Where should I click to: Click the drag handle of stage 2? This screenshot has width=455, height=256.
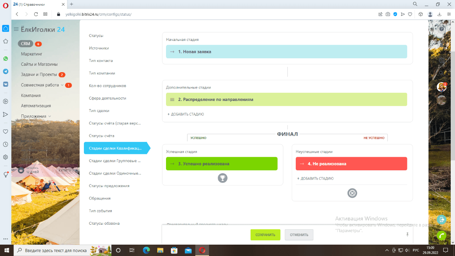coord(172,100)
